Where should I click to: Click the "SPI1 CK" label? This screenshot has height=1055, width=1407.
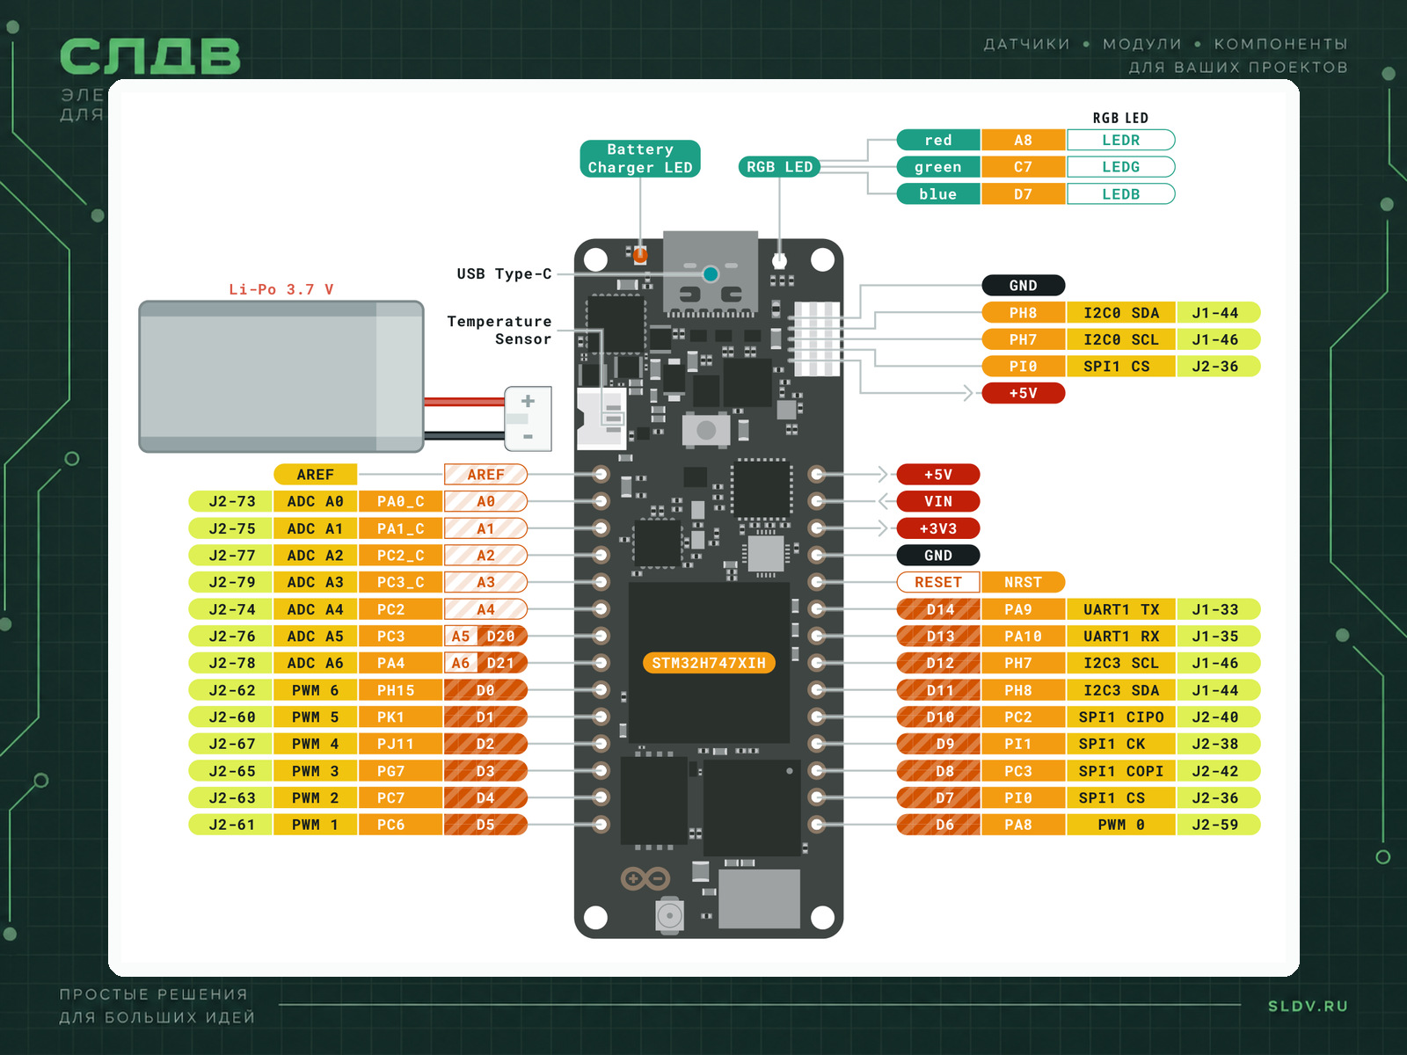[1121, 744]
